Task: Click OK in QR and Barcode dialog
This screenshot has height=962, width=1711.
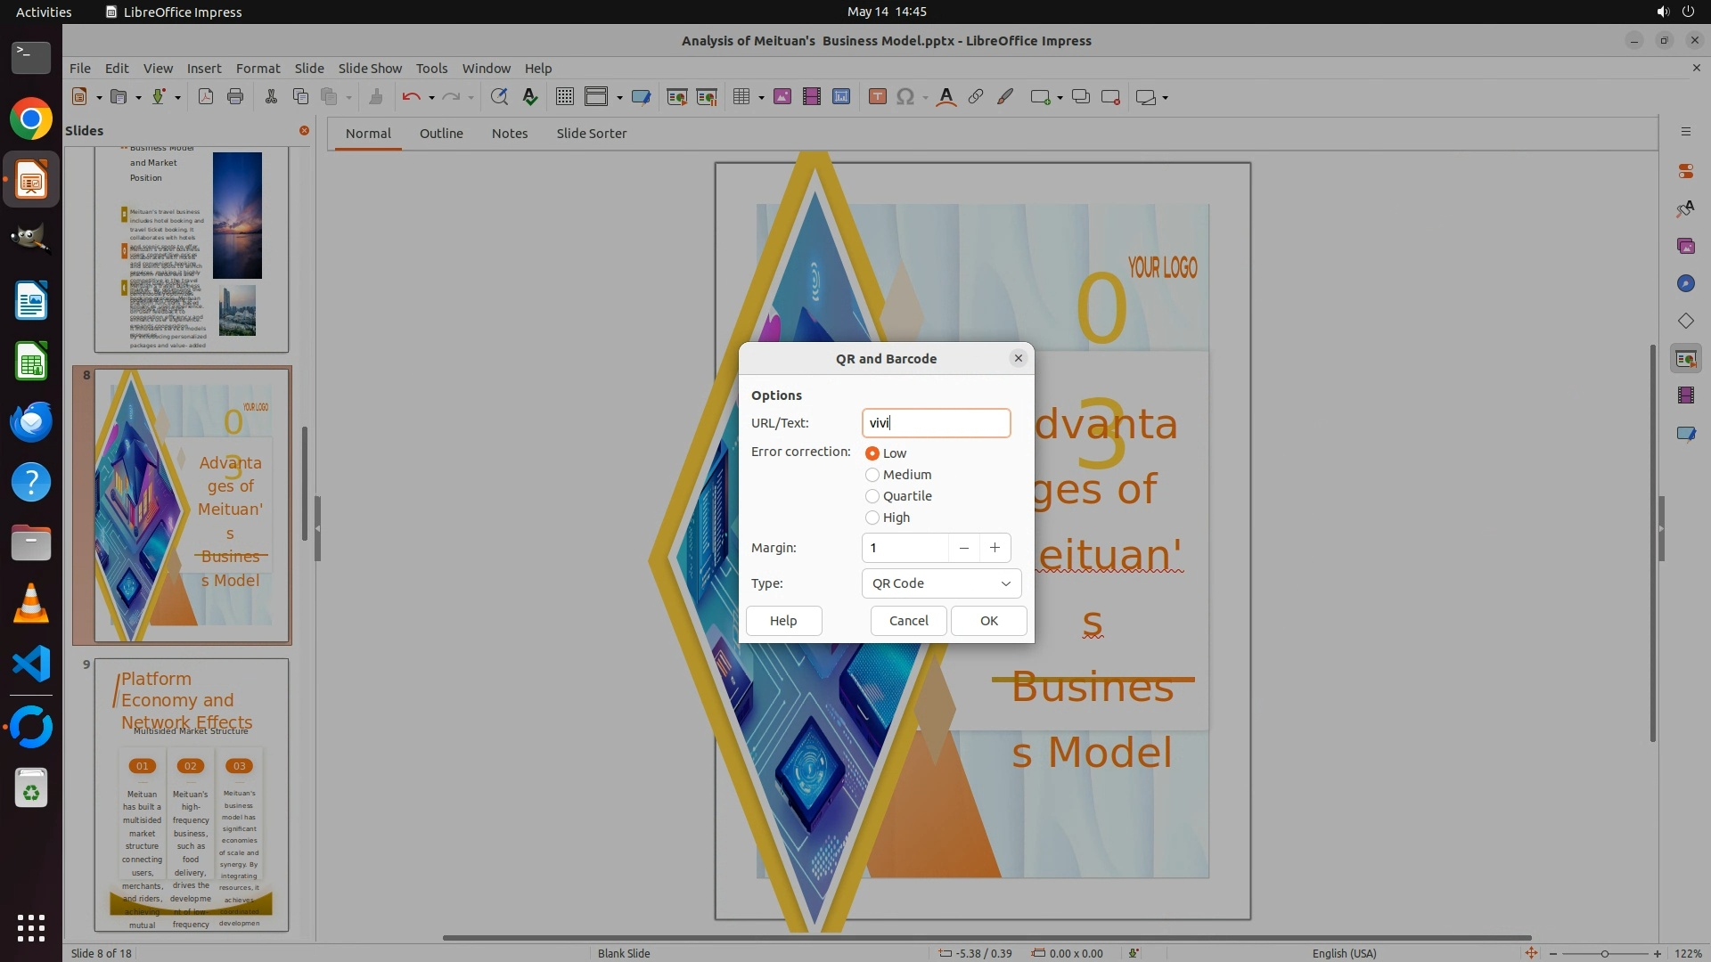Action: (x=988, y=621)
